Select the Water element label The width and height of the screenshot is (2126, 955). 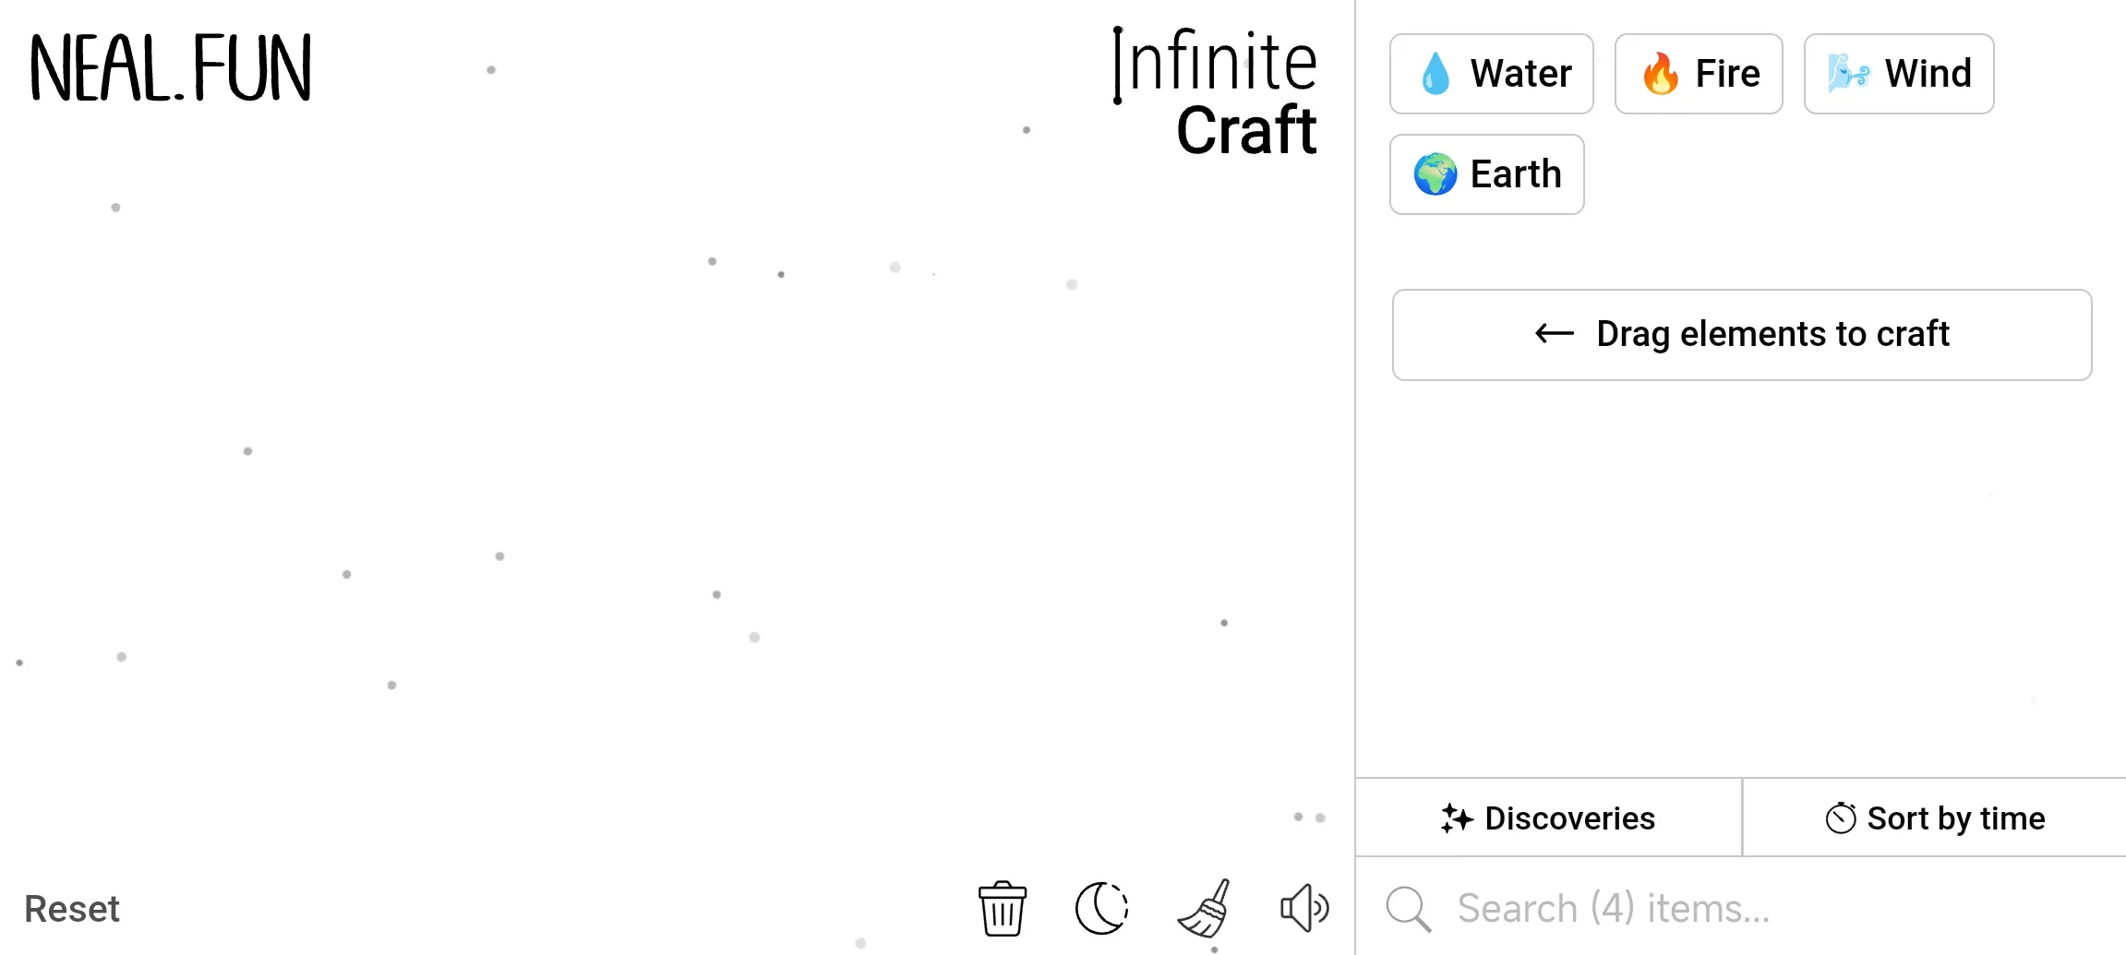[x=1520, y=74]
